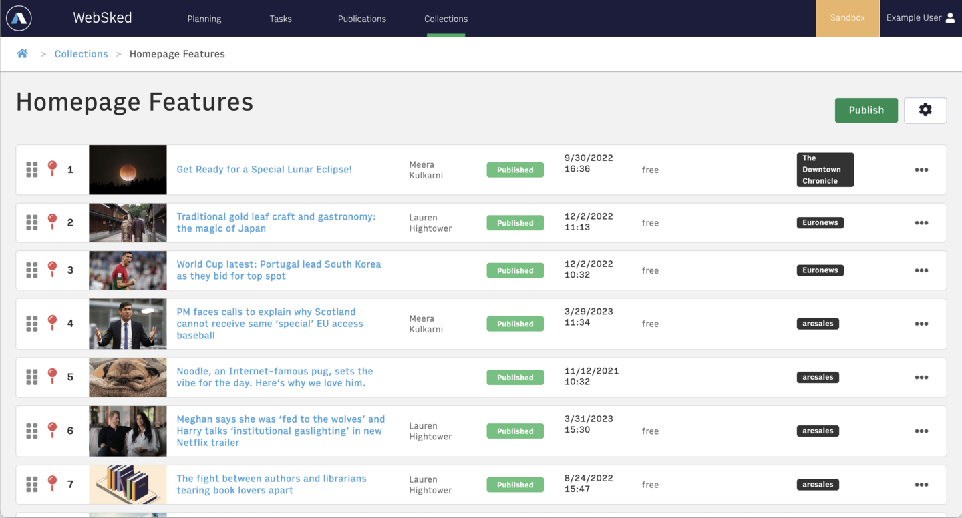Screen dimensions: 962x518
Task: Click the Sandbox environment label
Action: coord(847,18)
